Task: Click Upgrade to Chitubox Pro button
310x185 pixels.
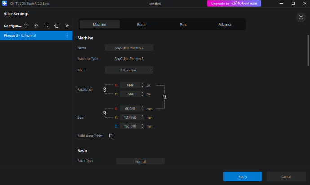Action: tap(234, 4)
